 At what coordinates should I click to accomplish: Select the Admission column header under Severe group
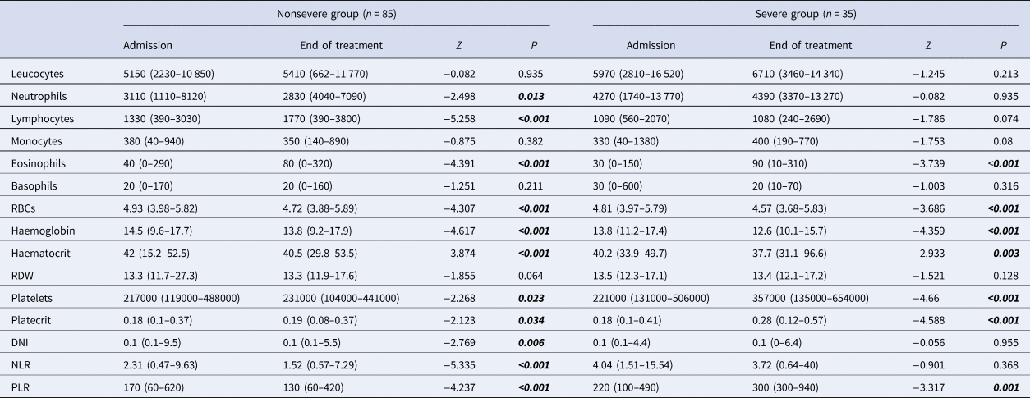tap(651, 46)
